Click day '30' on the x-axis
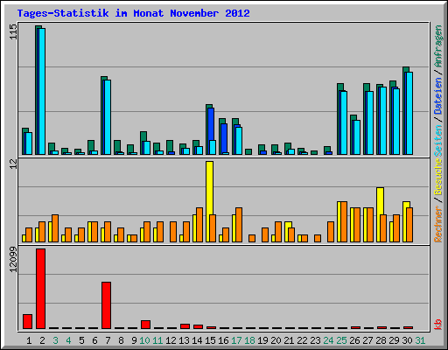This screenshot has width=448, height=350. coord(407,340)
